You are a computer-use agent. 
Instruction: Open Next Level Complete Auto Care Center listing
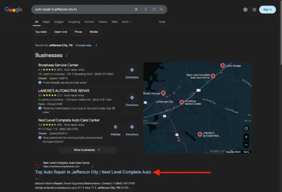pos(69,120)
